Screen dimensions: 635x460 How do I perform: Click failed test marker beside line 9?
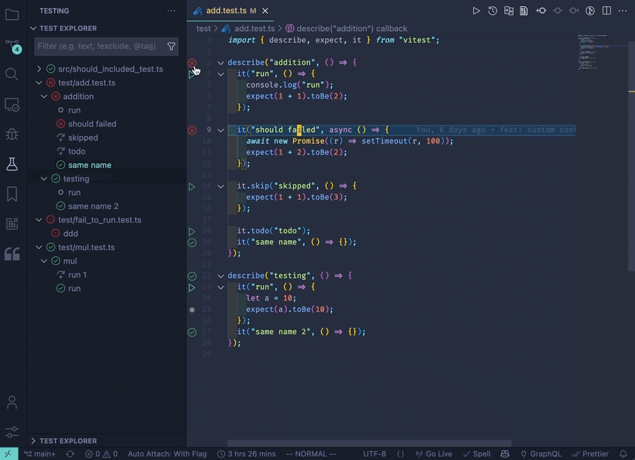[x=192, y=130]
